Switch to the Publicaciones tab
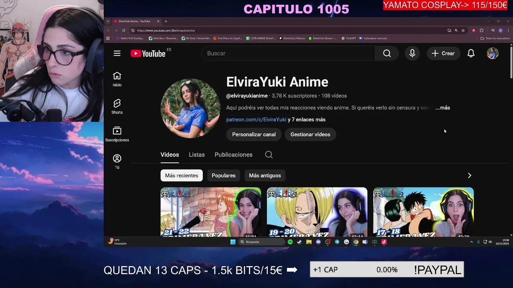Viewport: 513px width, 288px height. [234, 155]
